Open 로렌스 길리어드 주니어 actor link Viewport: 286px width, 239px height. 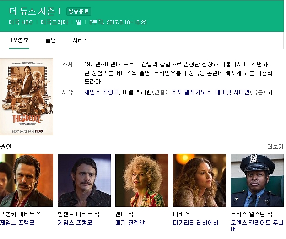pyautogui.click(x=257, y=223)
